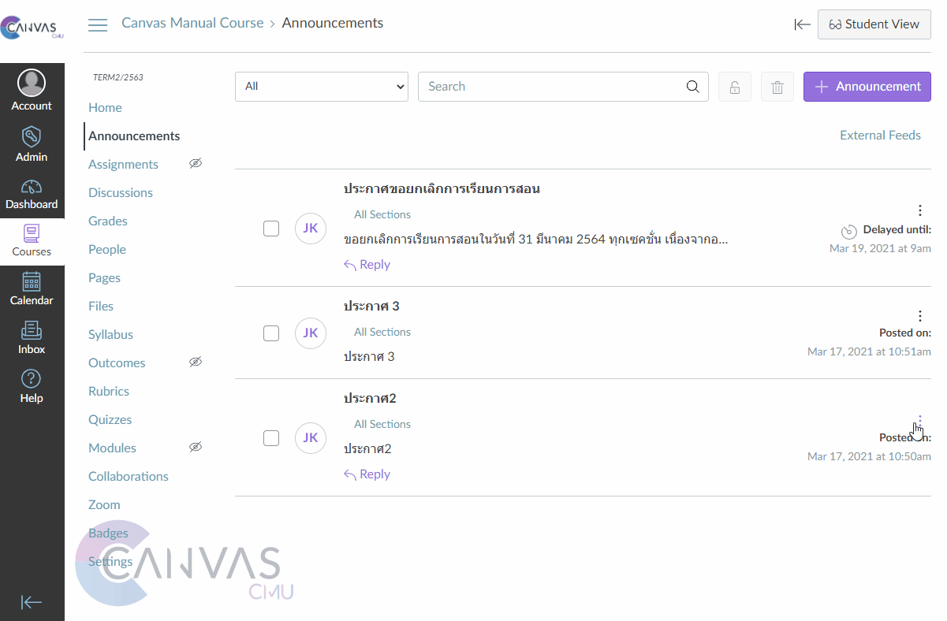The height and width of the screenshot is (621, 947).
Task: Open Quizzes in course navigation
Action: click(x=110, y=419)
